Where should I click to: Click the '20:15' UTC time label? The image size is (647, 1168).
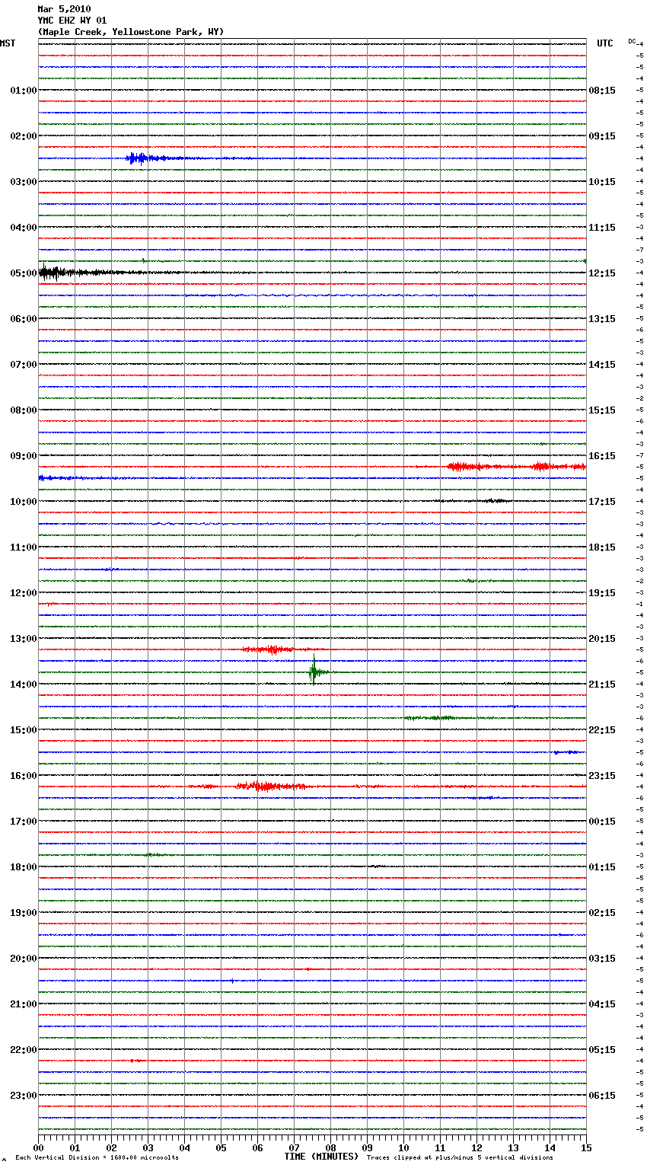pyautogui.click(x=602, y=639)
